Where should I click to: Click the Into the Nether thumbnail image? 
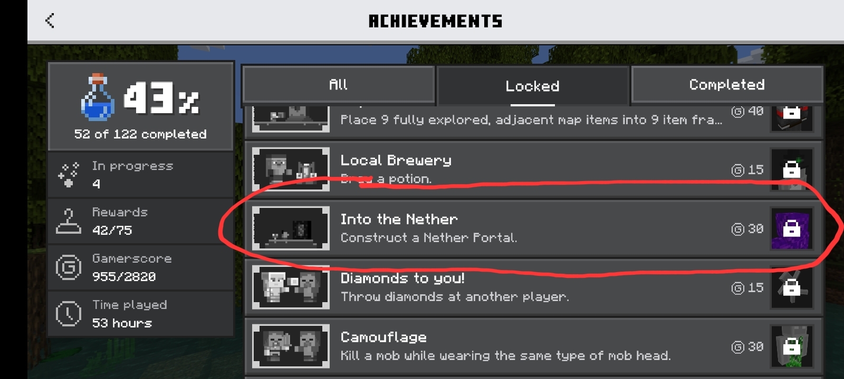pos(291,228)
